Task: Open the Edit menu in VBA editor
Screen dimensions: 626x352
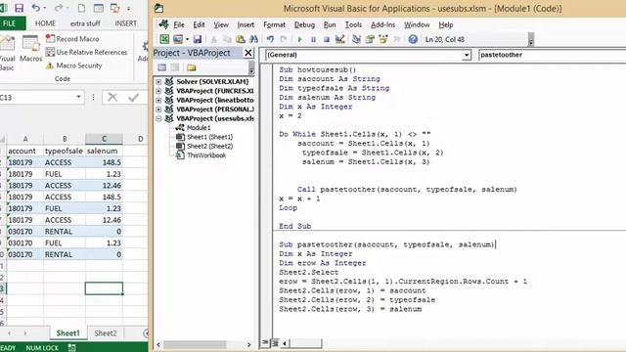Action: (199, 24)
